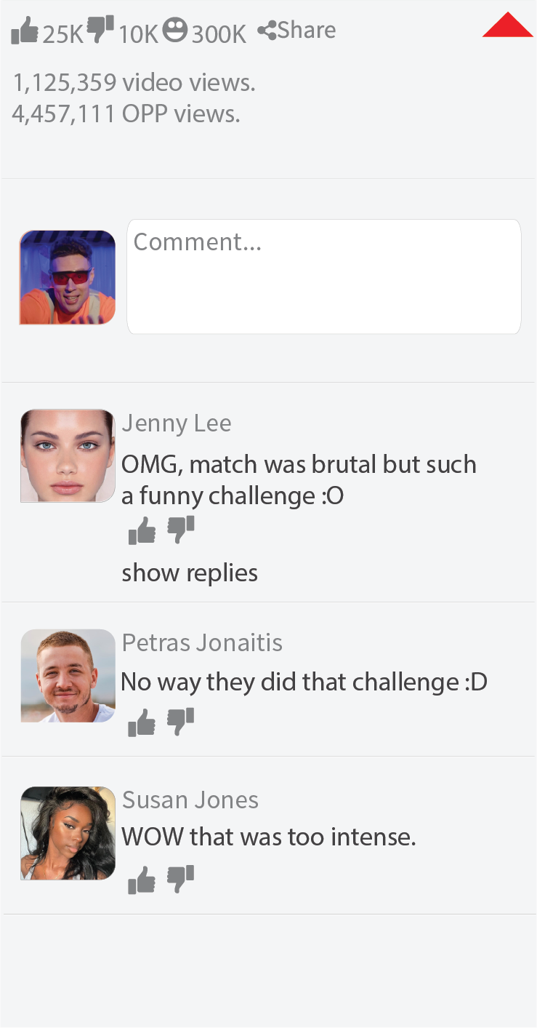The image size is (537, 1028).
Task: Open your own profile picture with sunglasses
Action: (x=68, y=277)
